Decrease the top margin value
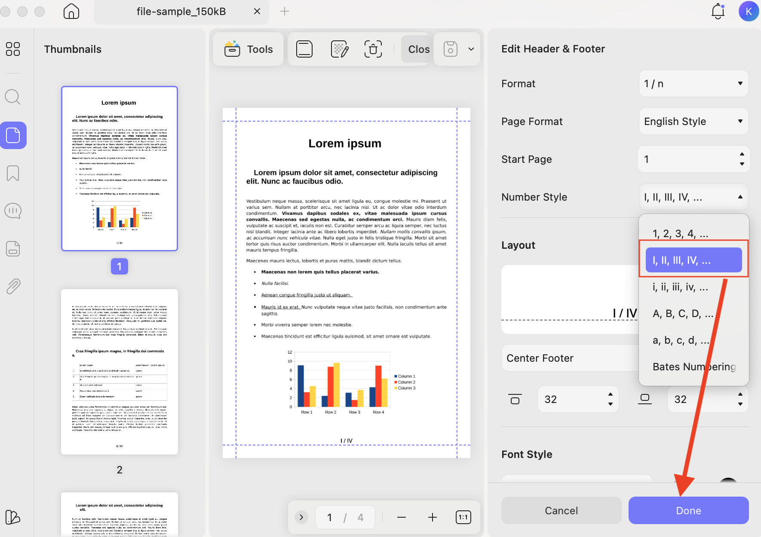This screenshot has height=537, width=761. 611,404
